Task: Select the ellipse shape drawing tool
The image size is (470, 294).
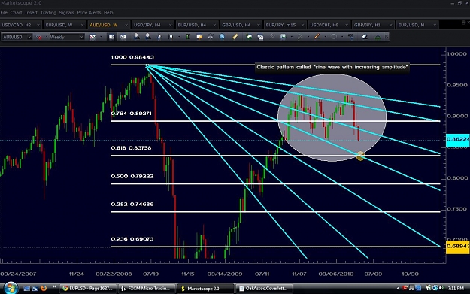Action: click(x=334, y=37)
